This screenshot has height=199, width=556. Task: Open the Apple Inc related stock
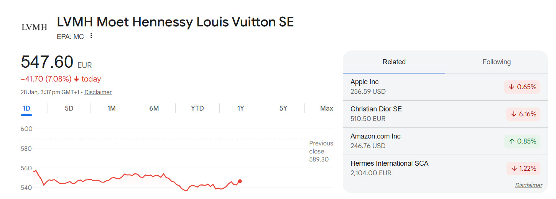pyautogui.click(x=365, y=82)
